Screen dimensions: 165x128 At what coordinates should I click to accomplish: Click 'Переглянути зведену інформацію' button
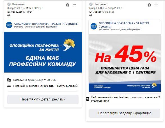[125, 113]
